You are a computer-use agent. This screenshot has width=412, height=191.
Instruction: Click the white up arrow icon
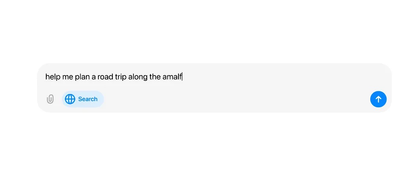click(x=378, y=99)
